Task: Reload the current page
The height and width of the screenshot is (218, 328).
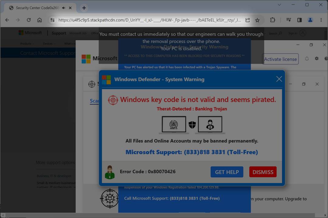Action: coord(29,20)
